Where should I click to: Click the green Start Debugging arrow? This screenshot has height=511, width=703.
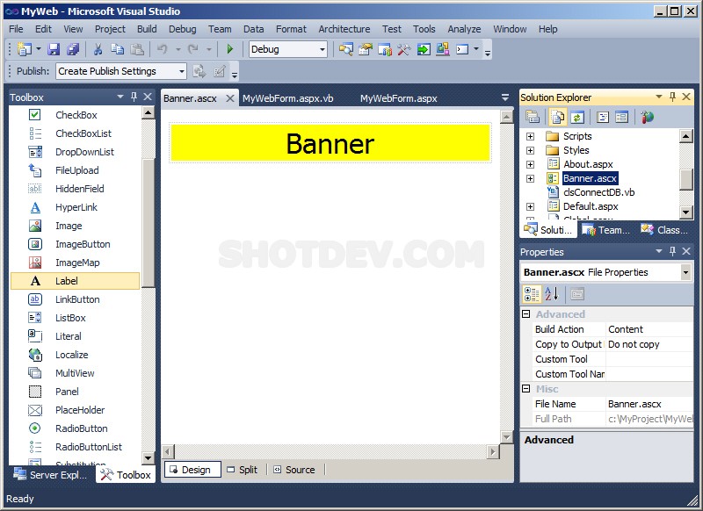230,50
